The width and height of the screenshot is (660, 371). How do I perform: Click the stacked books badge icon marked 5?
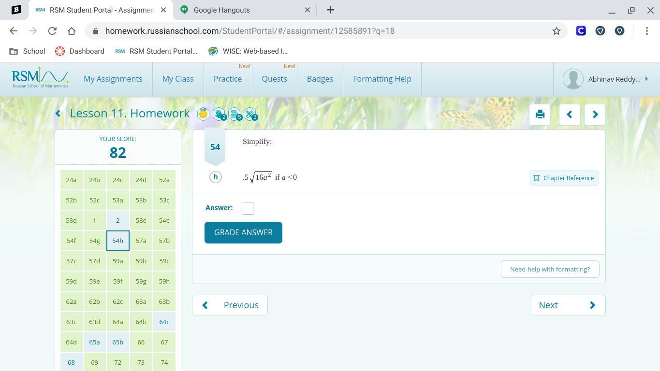[235, 114]
